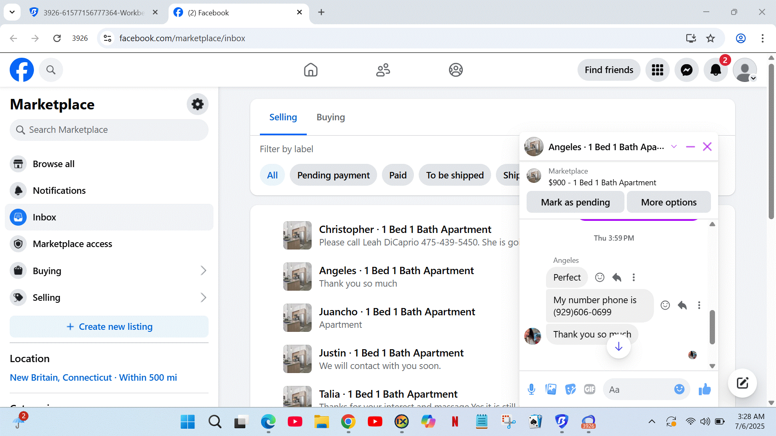The width and height of the screenshot is (776, 436).
Task: Switch to the Buying tab
Action: point(331,117)
